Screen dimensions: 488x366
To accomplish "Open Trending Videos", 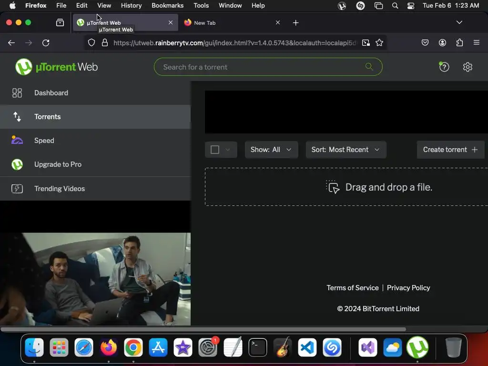I will pos(95,189).
